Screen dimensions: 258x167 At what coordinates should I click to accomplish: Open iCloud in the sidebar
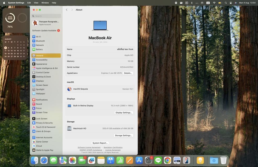click(46, 146)
